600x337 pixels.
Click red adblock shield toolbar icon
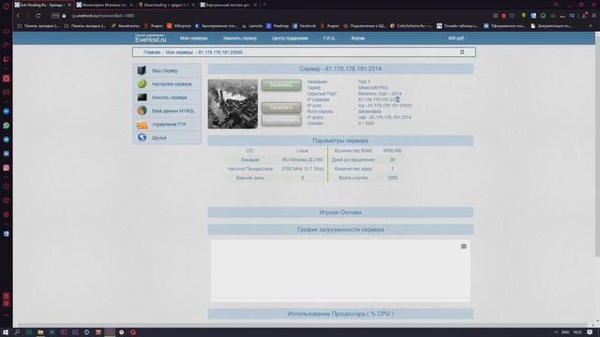[x=503, y=16]
